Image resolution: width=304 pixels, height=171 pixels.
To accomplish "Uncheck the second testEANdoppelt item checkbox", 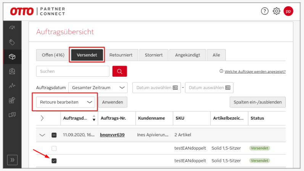I will pyautogui.click(x=54, y=161).
